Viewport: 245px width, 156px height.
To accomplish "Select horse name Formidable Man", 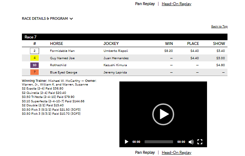I will [x=62, y=51].
